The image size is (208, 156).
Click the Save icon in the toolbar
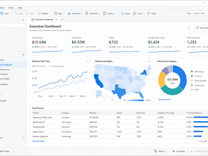2,14
